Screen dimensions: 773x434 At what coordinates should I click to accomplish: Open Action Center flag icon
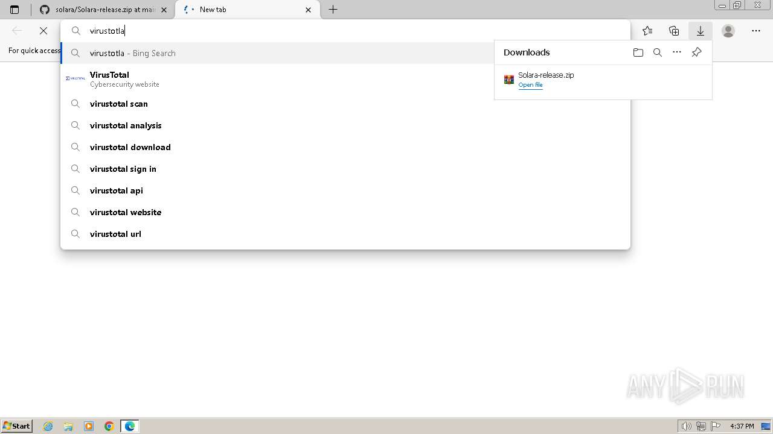[x=716, y=426]
